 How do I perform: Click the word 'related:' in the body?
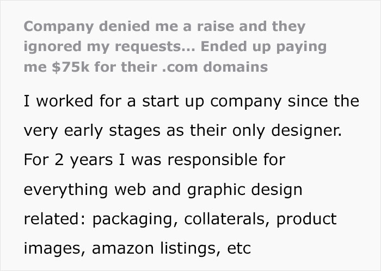tap(54, 219)
